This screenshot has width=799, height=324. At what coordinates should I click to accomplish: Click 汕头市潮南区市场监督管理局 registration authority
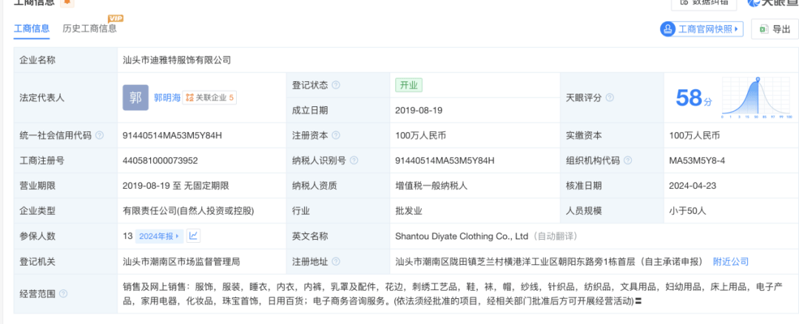(181, 262)
